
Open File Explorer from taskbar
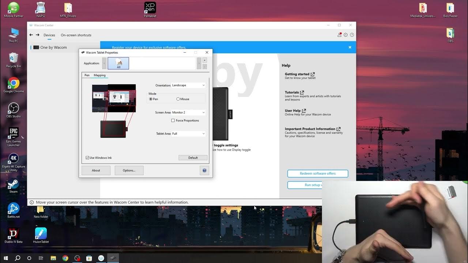click(53, 258)
